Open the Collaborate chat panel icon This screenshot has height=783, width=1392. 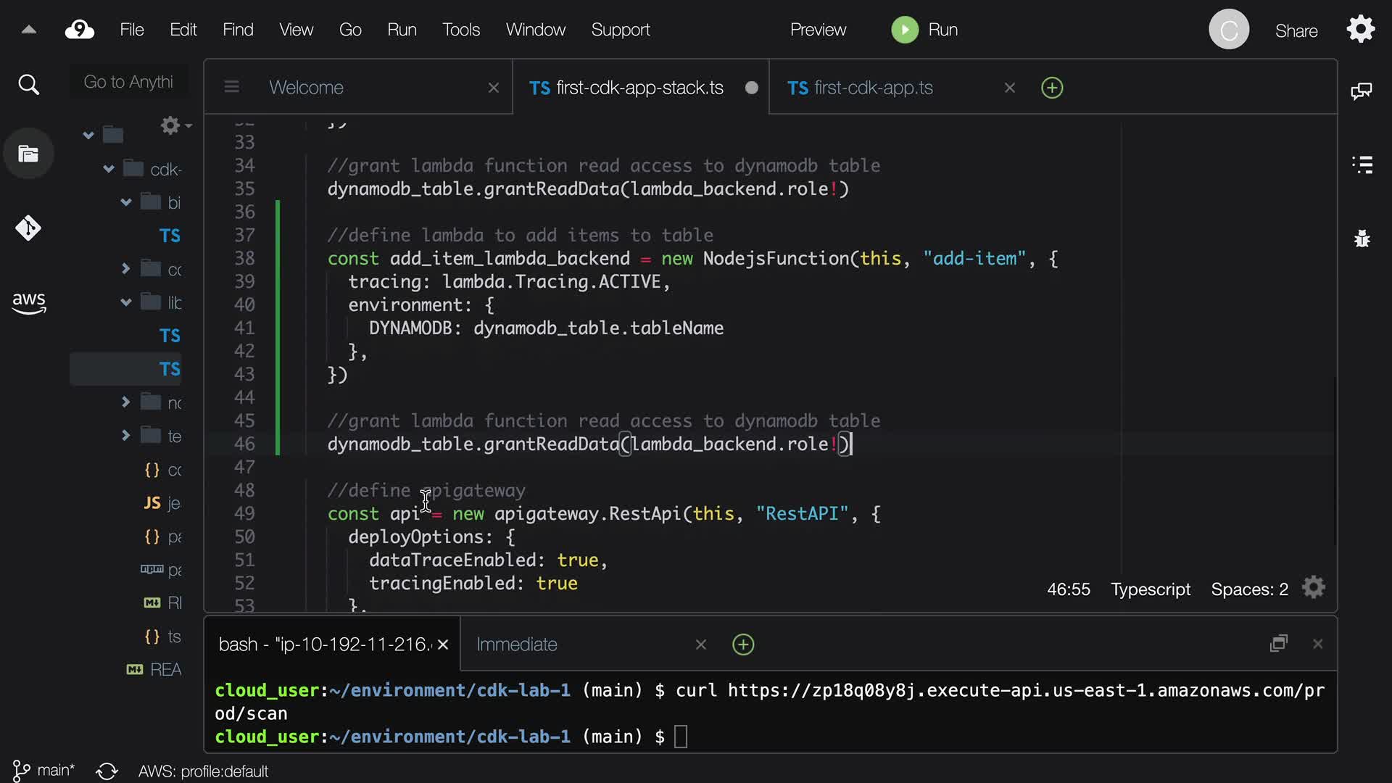(1361, 91)
